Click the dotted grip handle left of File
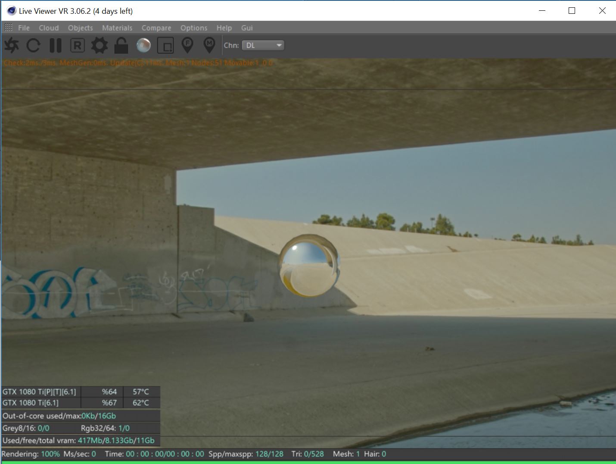Image resolution: width=616 pixels, height=464 pixels. [x=8, y=28]
